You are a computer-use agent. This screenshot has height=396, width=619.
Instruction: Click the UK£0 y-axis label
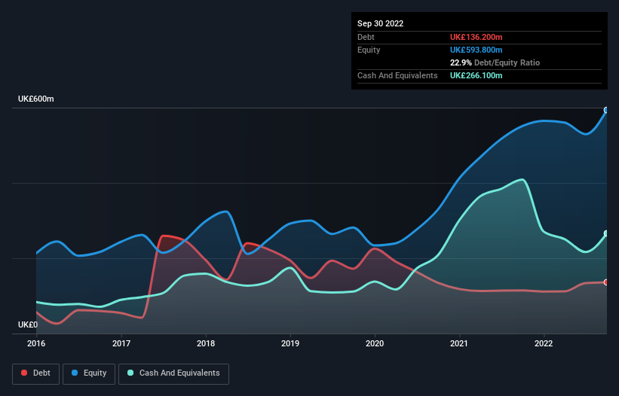28,324
